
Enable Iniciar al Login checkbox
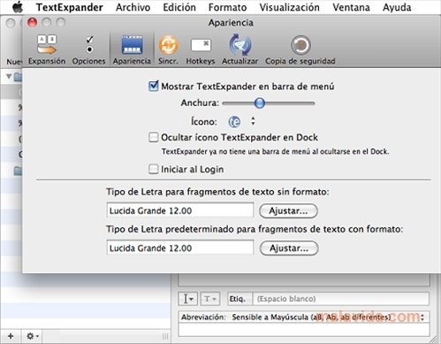[x=154, y=169]
